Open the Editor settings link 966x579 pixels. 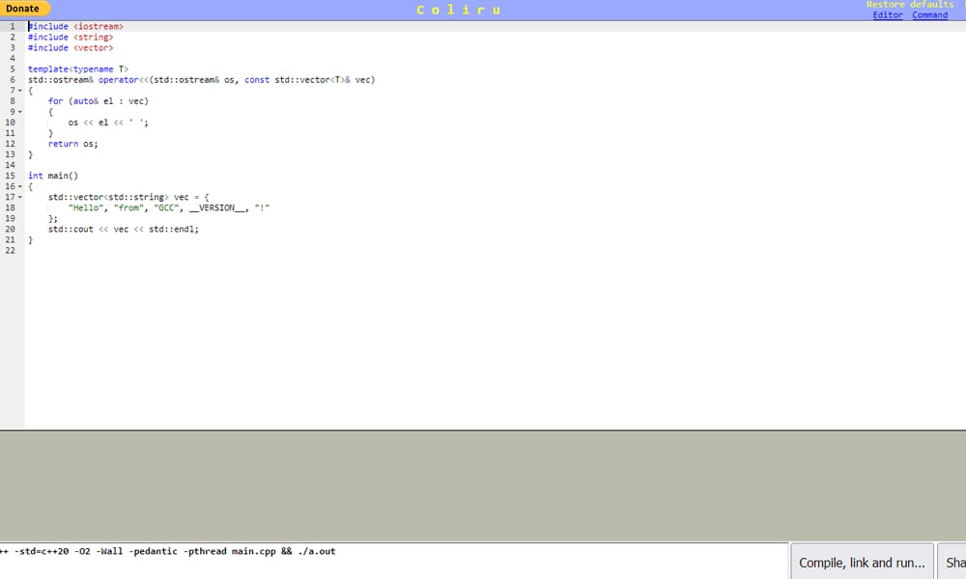point(887,15)
